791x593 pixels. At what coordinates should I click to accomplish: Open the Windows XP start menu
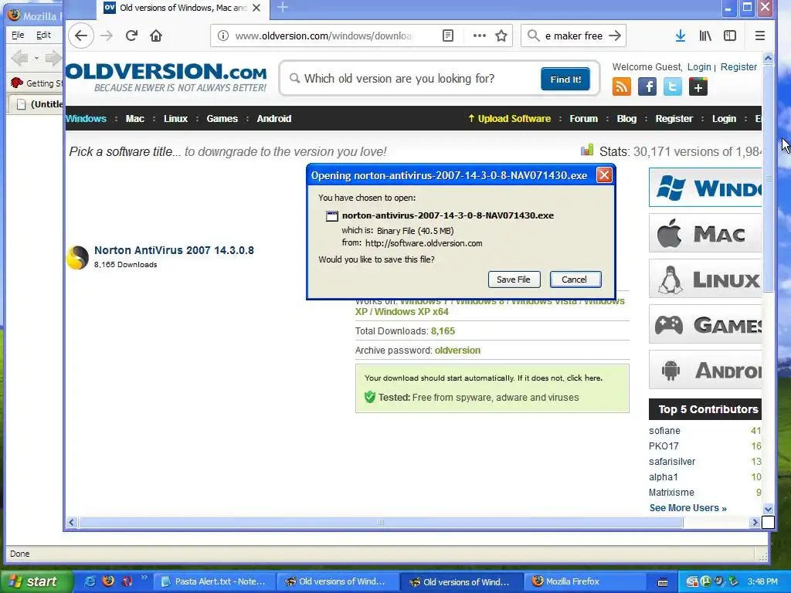pyautogui.click(x=36, y=581)
